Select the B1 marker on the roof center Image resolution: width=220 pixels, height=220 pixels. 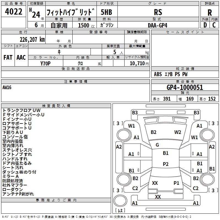click(x=166, y=153)
